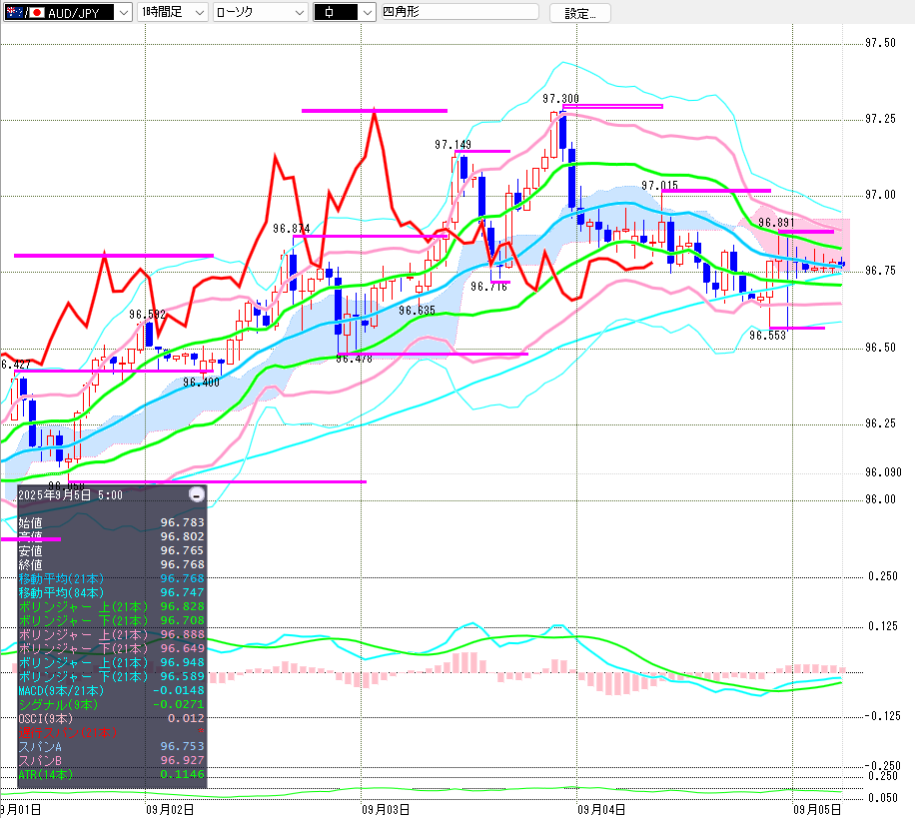The height and width of the screenshot is (818, 915).
Task: Select the 安値 96.765 row
Action: pyautogui.click(x=112, y=550)
